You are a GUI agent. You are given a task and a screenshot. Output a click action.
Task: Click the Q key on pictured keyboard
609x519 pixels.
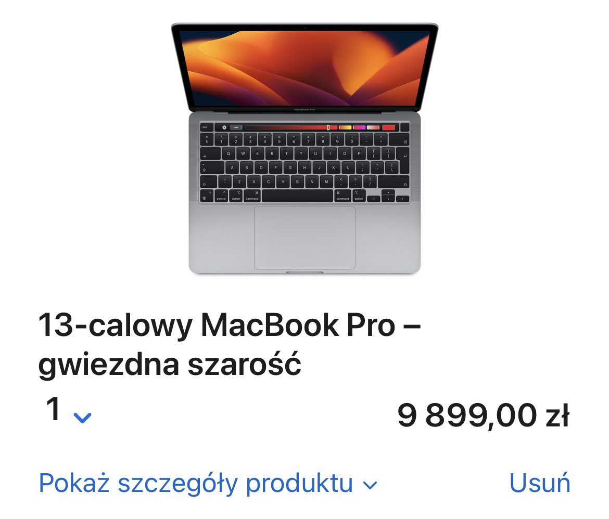[x=229, y=154]
